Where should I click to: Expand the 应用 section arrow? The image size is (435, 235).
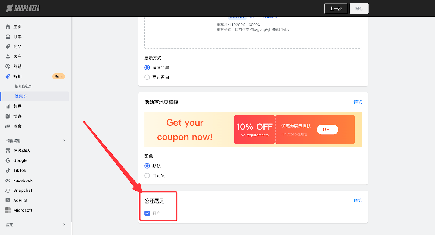point(64,225)
